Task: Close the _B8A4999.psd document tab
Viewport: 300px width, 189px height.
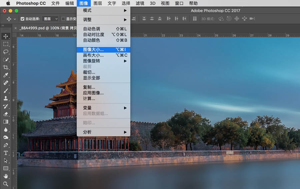Action: 15,28
